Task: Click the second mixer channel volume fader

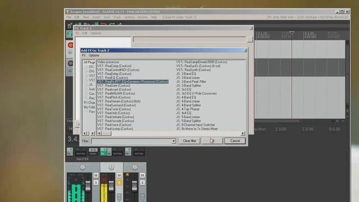Action: [111, 186]
